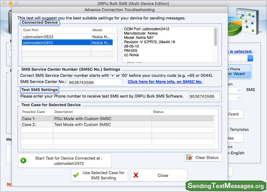Click the Clear Status table icon

point(189,157)
